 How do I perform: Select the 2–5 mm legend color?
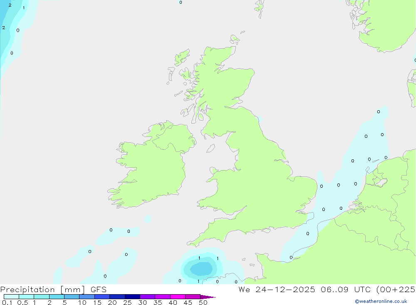[57, 297]
